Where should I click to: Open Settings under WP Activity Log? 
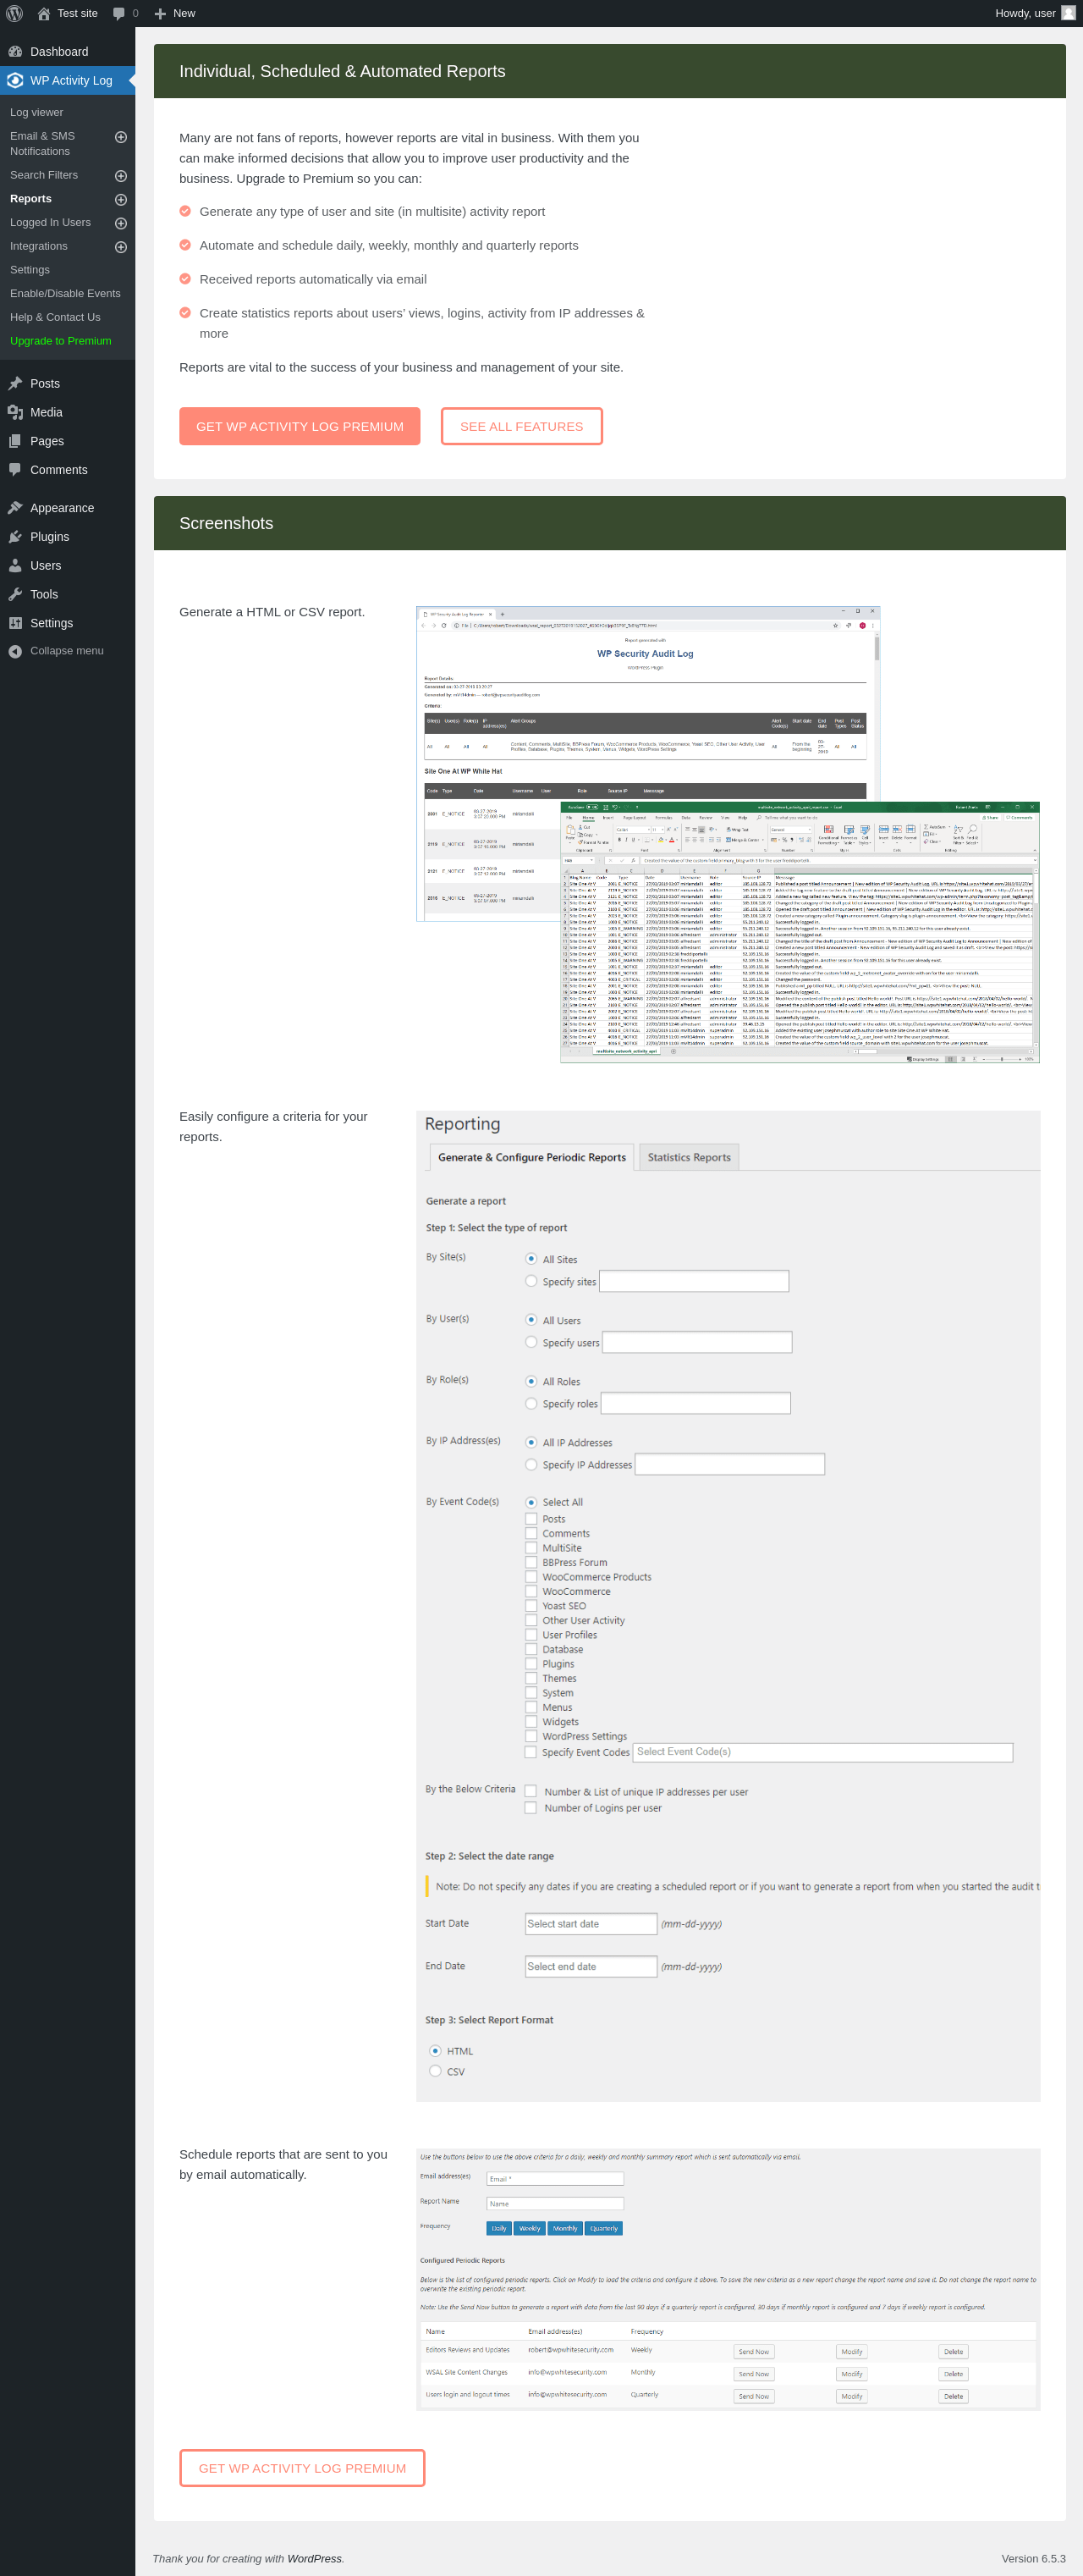point(30,270)
